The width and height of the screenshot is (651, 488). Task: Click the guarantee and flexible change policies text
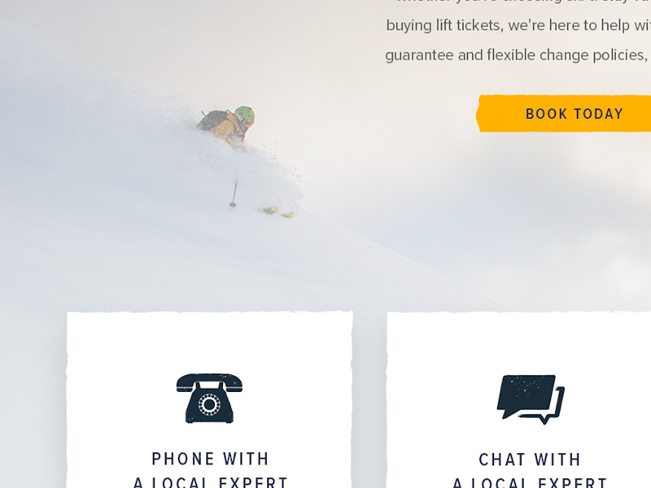pyautogui.click(x=518, y=55)
